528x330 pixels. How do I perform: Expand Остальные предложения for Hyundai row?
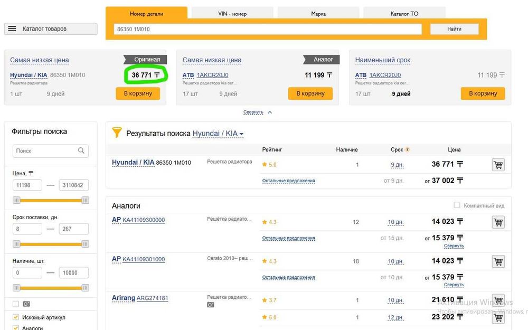pyautogui.click(x=288, y=181)
